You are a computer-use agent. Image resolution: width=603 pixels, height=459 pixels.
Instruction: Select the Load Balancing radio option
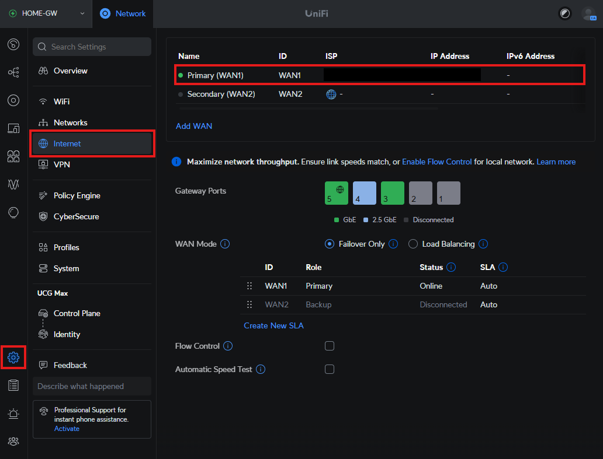(x=413, y=244)
